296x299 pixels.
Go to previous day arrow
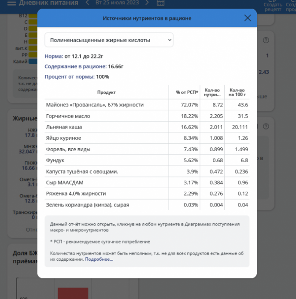[88, 3]
